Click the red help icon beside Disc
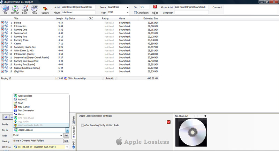279x151 pixels. click(x=155, y=7)
